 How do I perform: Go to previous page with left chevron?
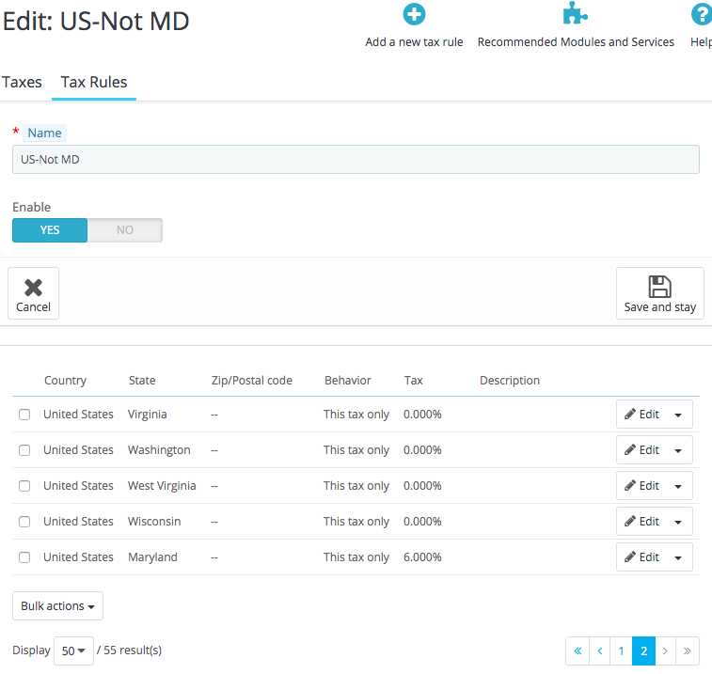600,650
